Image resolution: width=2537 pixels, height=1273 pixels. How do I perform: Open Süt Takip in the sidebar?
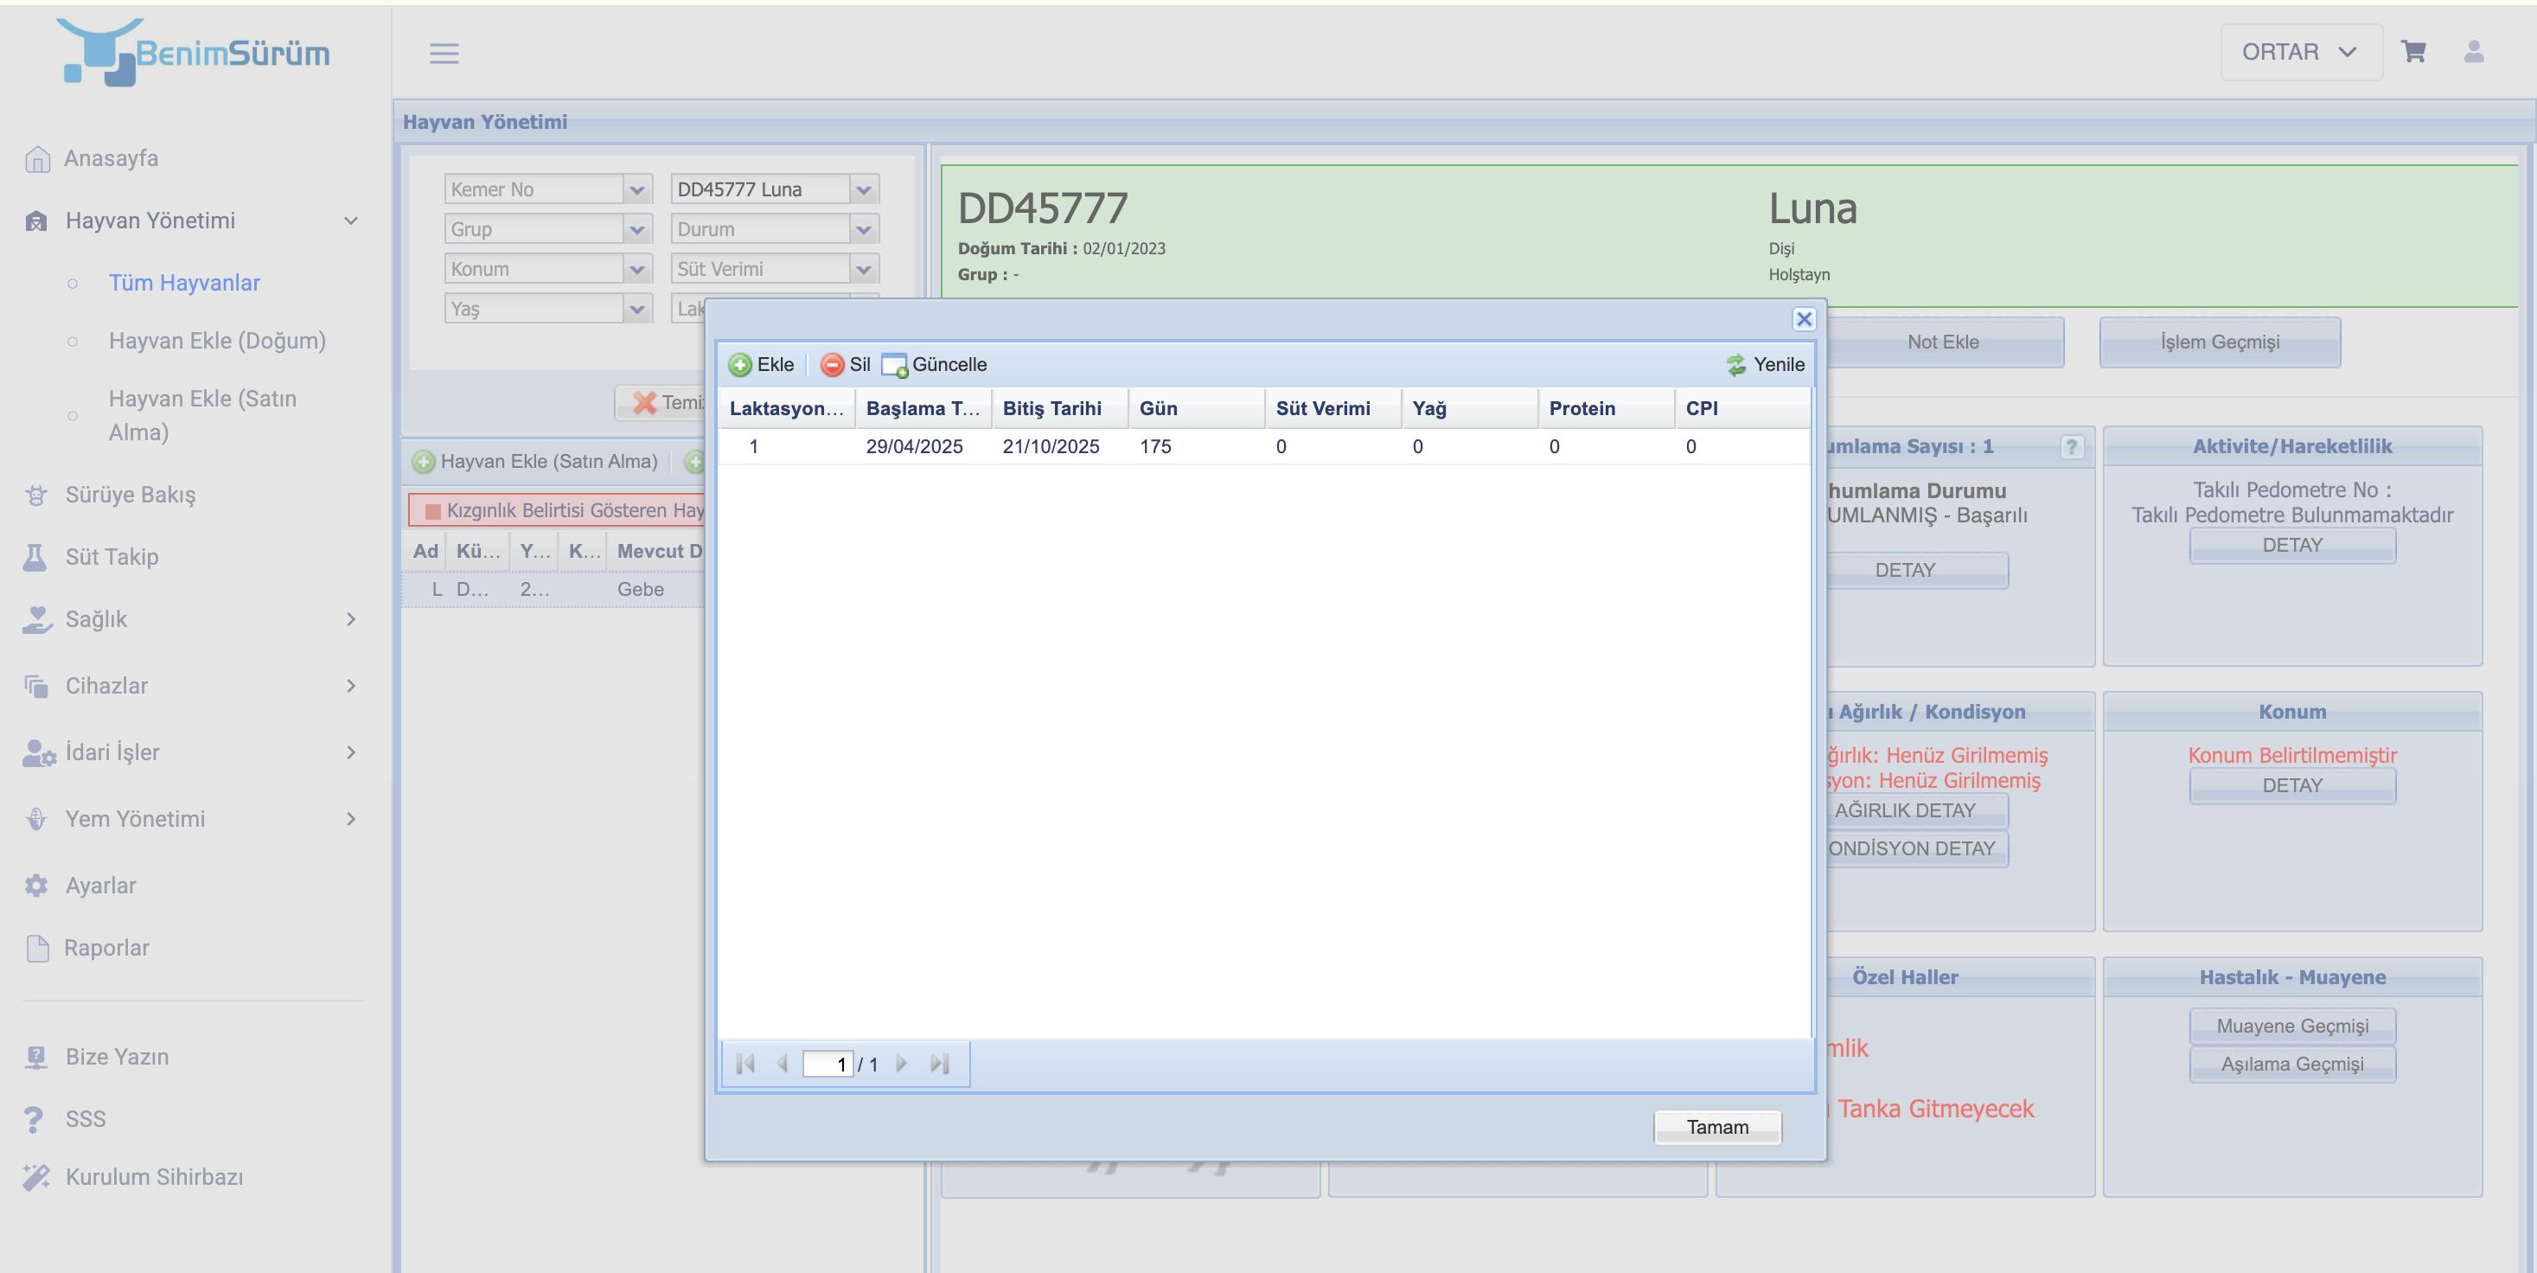(x=112, y=557)
